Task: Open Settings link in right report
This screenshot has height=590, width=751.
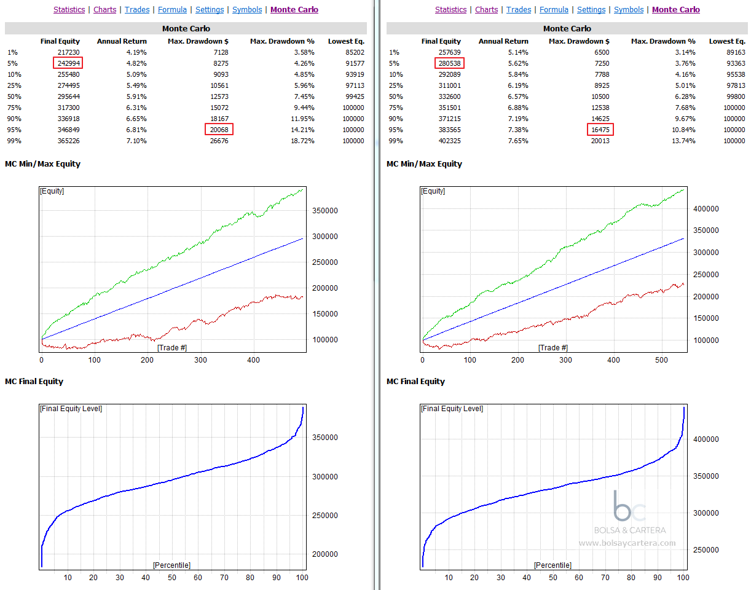Action: coord(591,10)
